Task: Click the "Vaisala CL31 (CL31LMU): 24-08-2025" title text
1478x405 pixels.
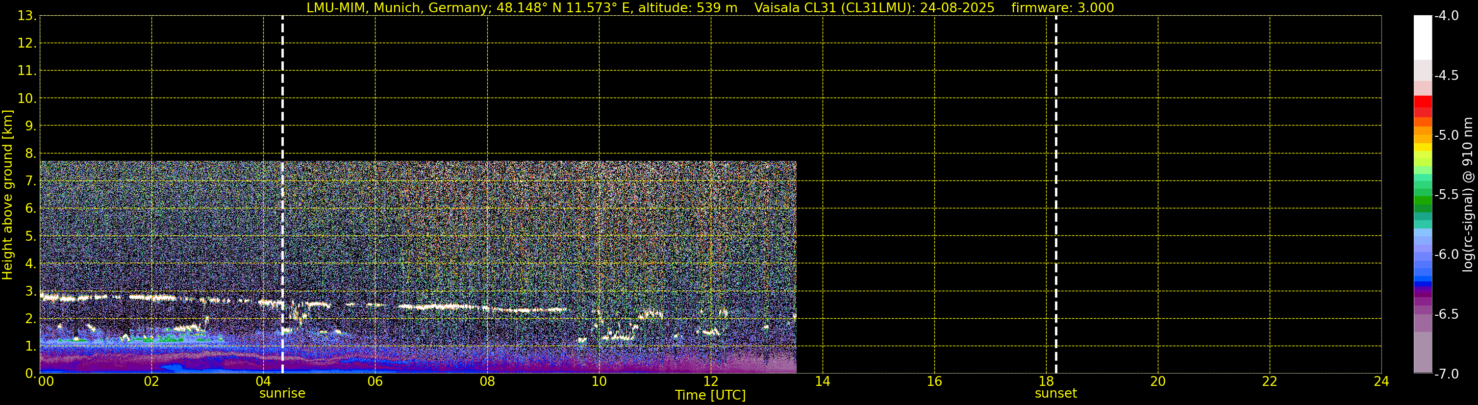Action: click(874, 7)
